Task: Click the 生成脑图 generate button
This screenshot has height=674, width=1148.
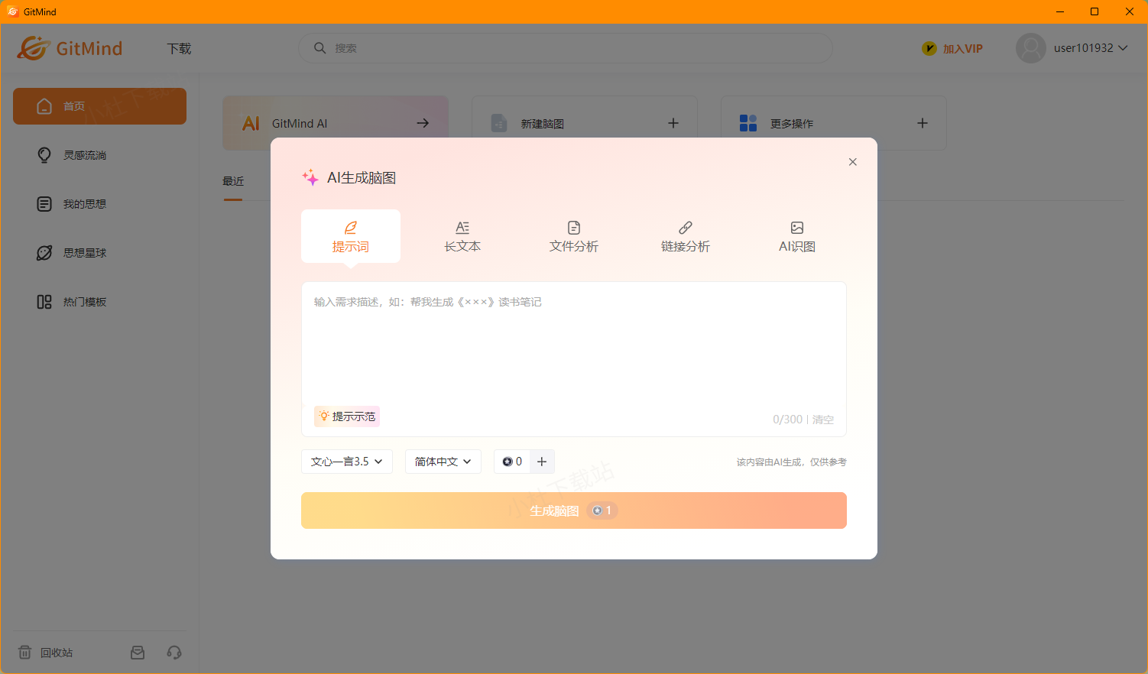Action: pos(574,510)
